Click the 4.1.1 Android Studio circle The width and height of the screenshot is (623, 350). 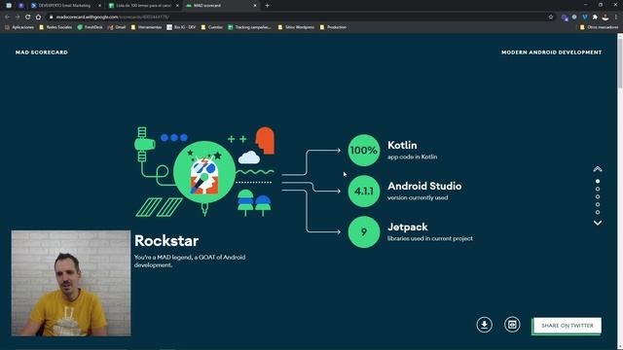363,192
